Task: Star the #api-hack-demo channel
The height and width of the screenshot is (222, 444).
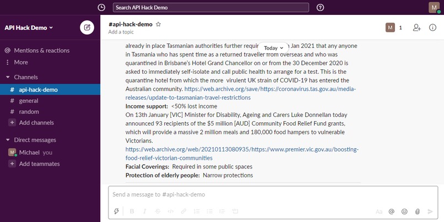Action: click(158, 24)
